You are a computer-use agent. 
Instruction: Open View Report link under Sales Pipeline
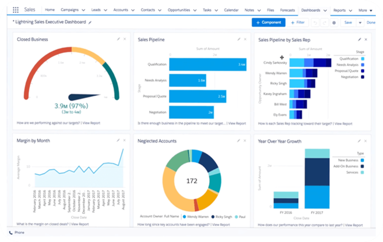237,123
